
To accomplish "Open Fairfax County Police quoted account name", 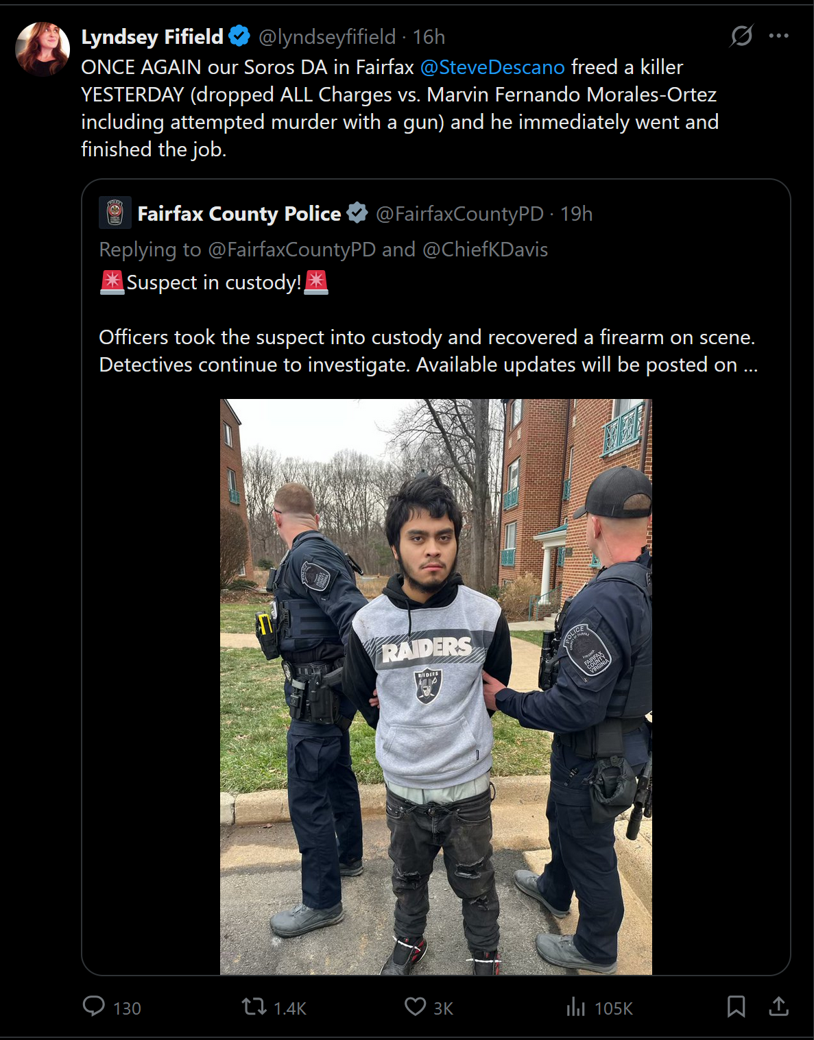I will click(239, 213).
